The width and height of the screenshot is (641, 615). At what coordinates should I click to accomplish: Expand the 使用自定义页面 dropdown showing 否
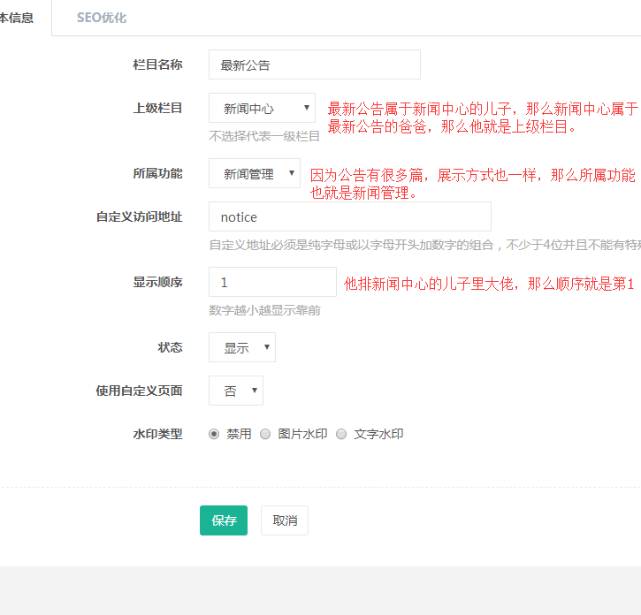point(236,391)
